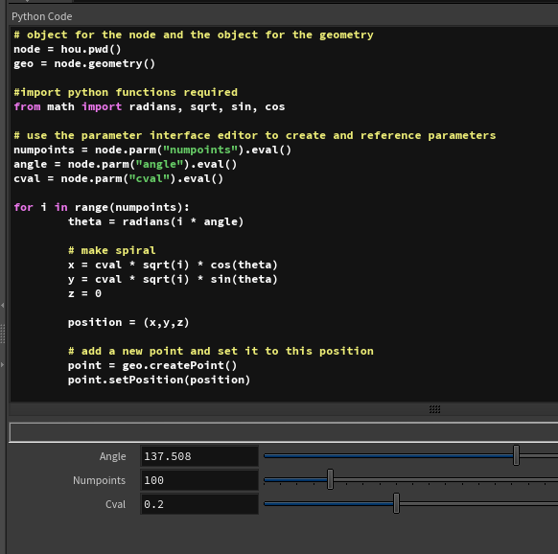Click the line 'geo = node.geometry()'
The height and width of the screenshot is (554, 558).
coord(84,63)
